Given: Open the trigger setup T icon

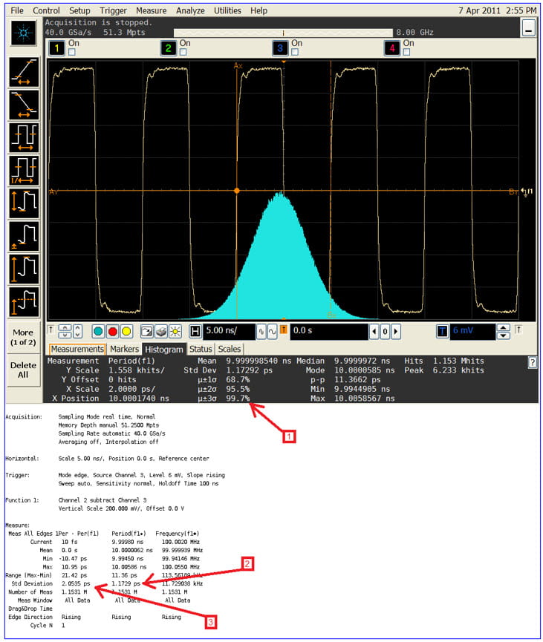Looking at the screenshot, I should (x=443, y=331).
